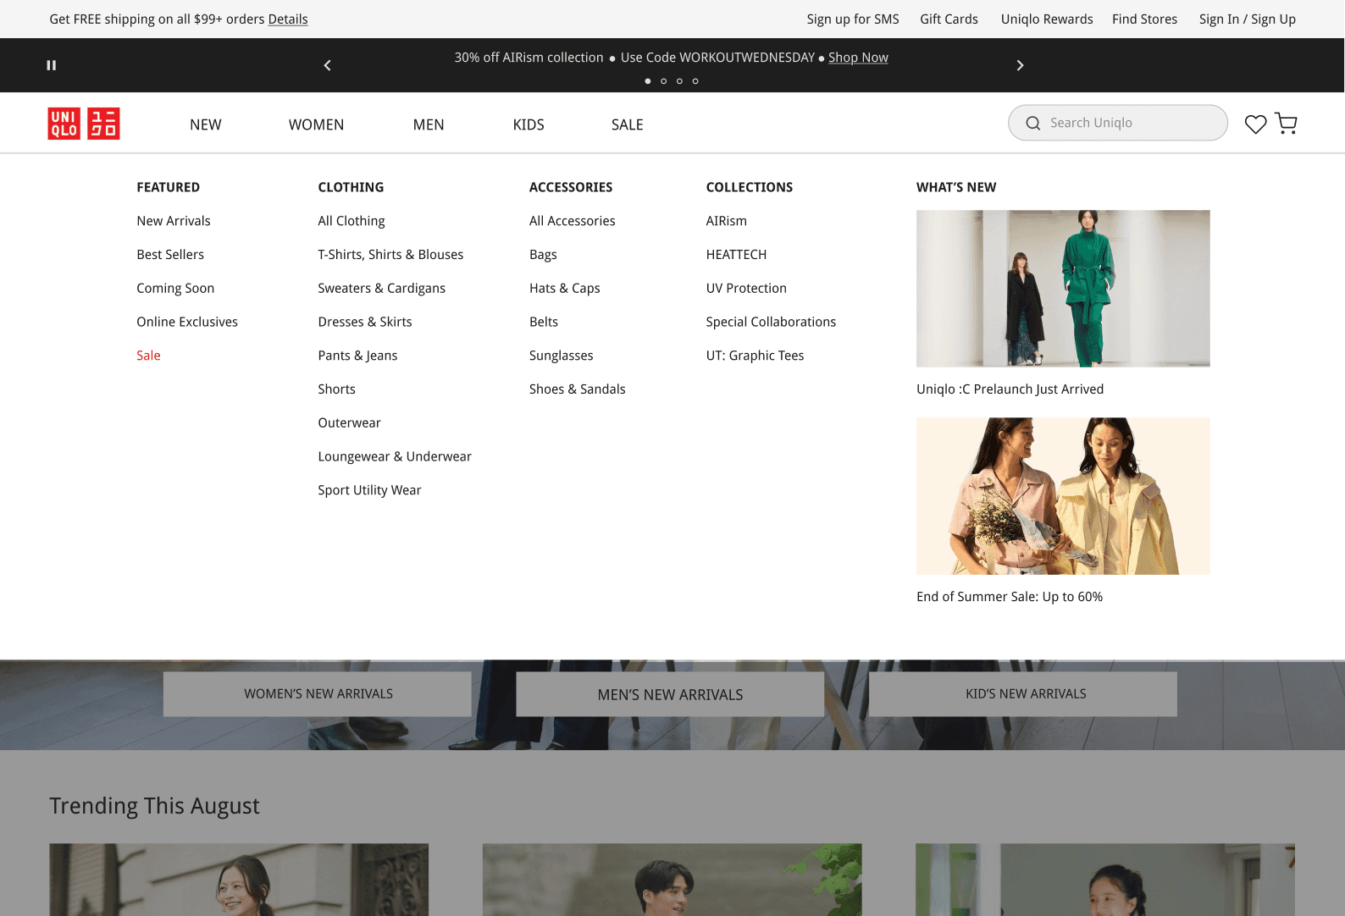This screenshot has height=916, width=1345.
Task: Open the SALE navigation menu
Action: coord(628,124)
